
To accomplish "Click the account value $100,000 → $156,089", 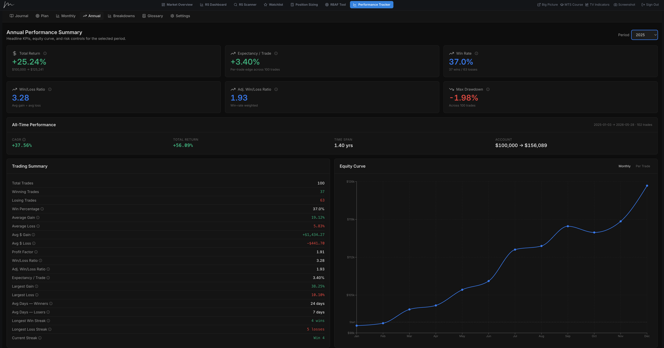I will point(521,145).
